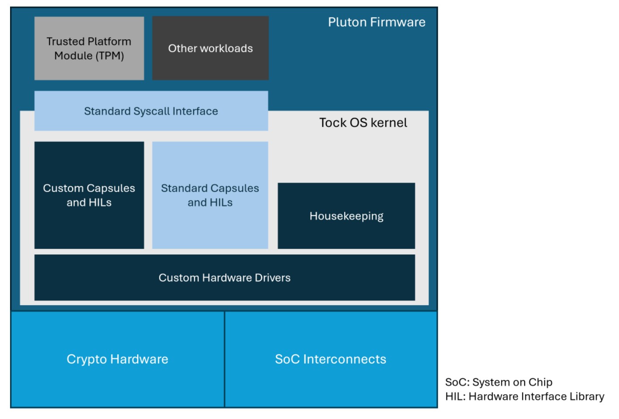Click the SoC Interconnects block
The image size is (619, 419).
tap(330, 359)
